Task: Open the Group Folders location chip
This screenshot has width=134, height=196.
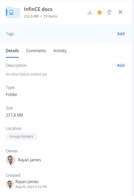Action: tap(21, 136)
